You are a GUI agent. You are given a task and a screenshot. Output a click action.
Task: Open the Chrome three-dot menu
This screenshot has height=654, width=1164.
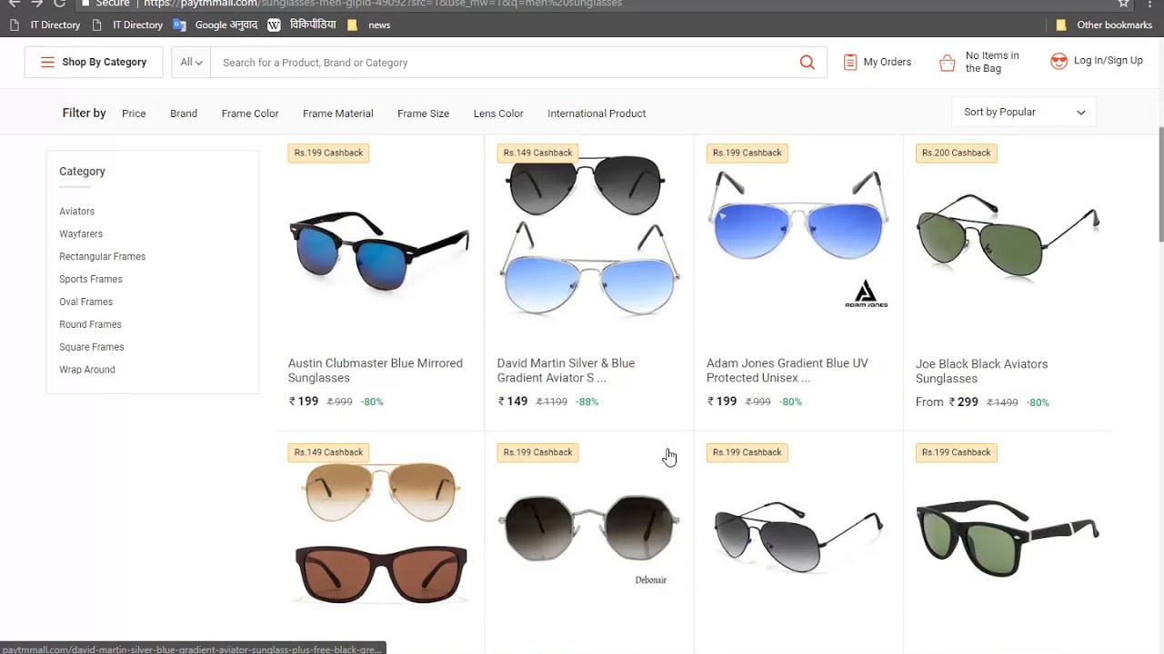pos(1150,3)
